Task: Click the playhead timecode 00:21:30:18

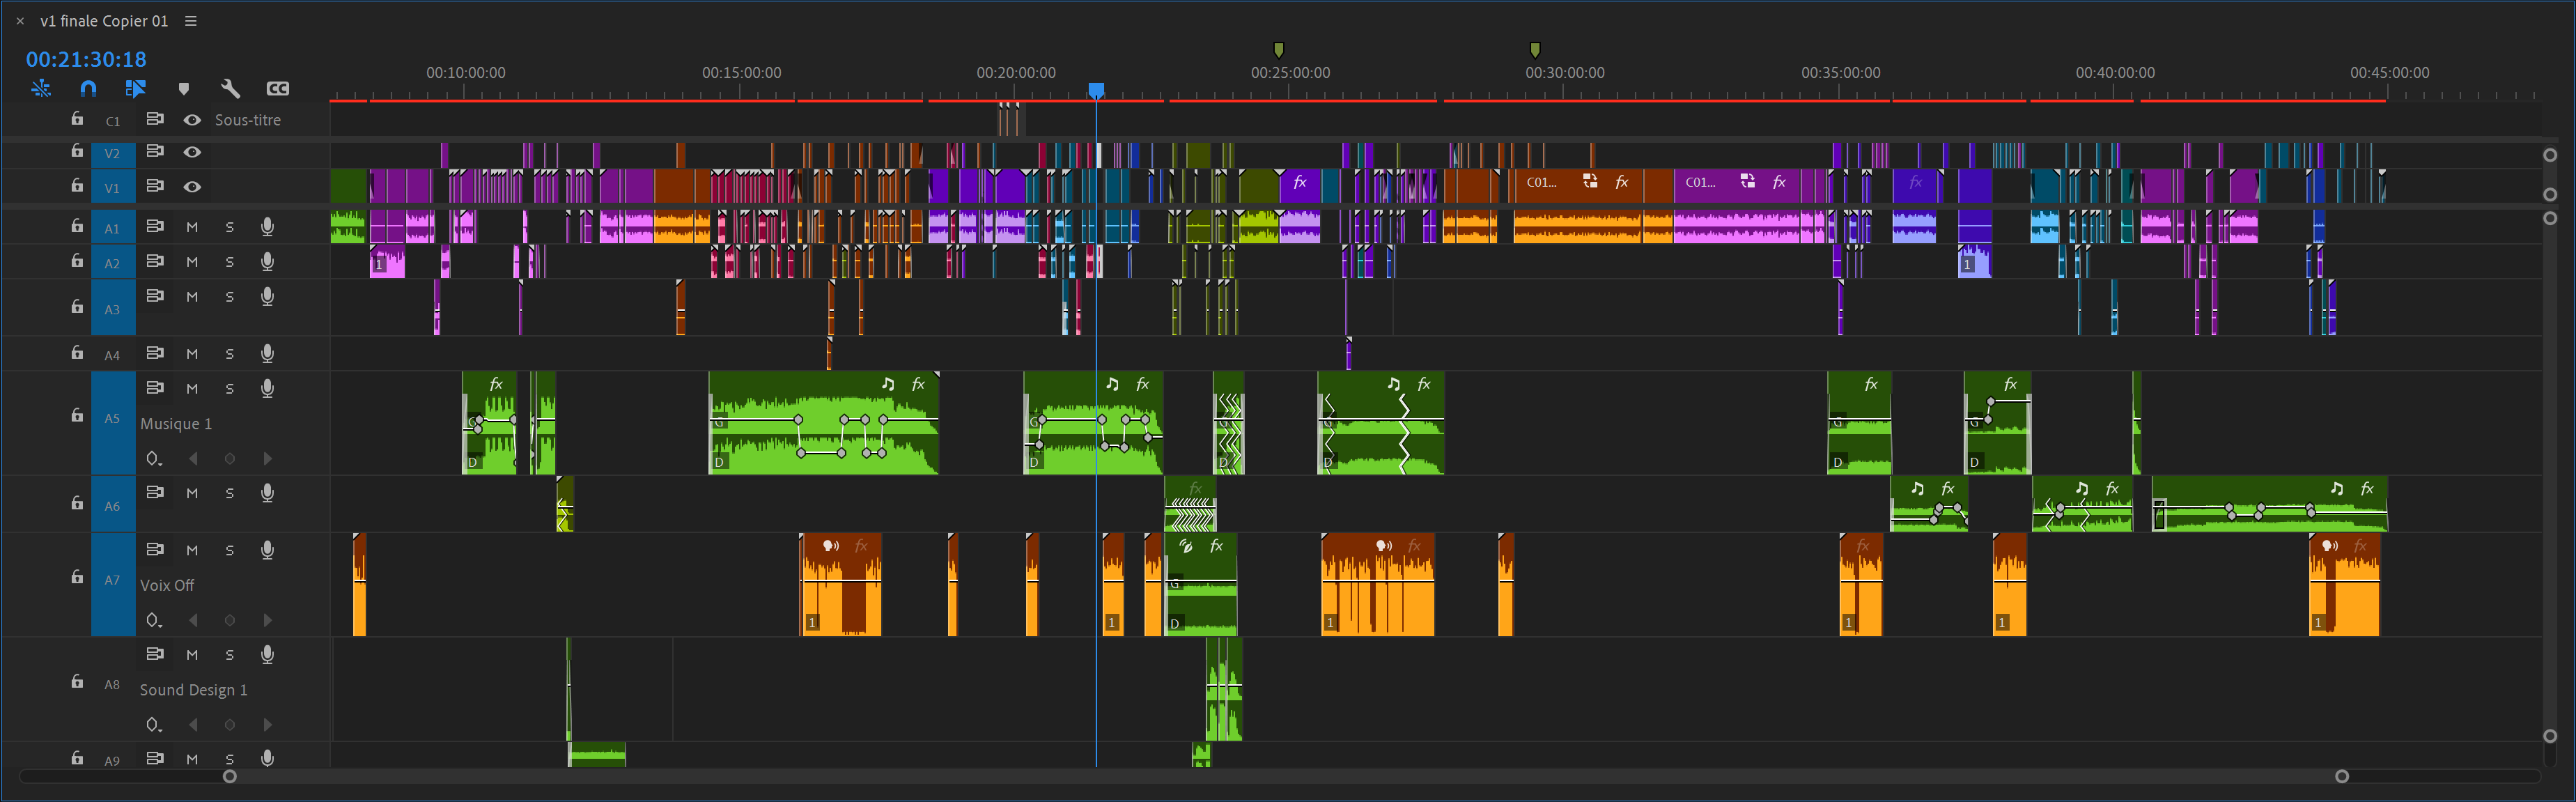Action: 86,60
